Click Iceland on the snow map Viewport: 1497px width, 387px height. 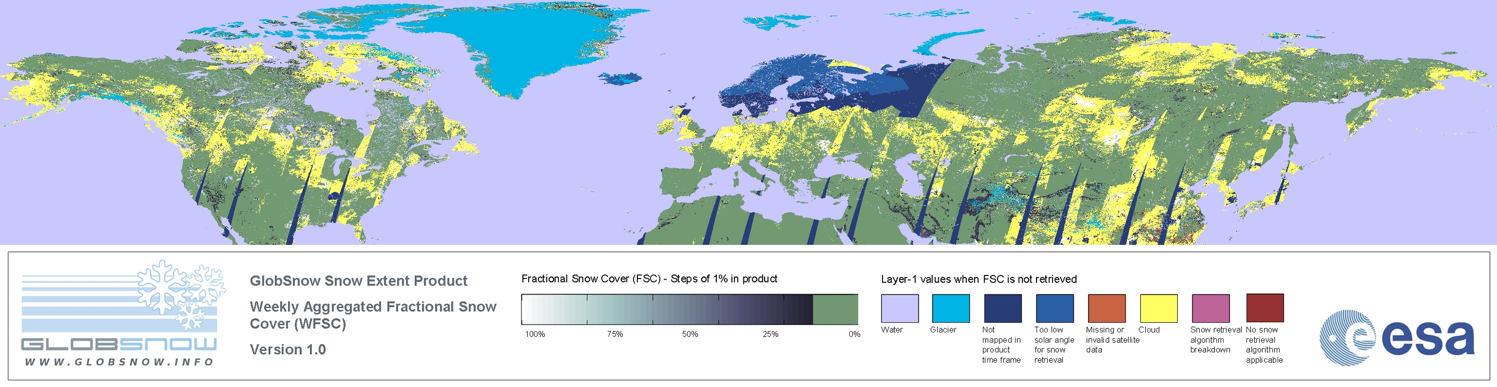coord(620,78)
